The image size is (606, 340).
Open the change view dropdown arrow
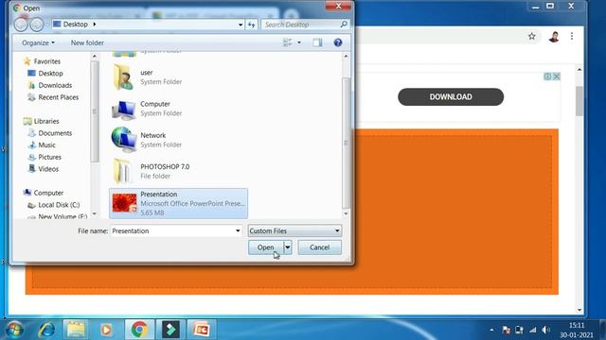299,42
